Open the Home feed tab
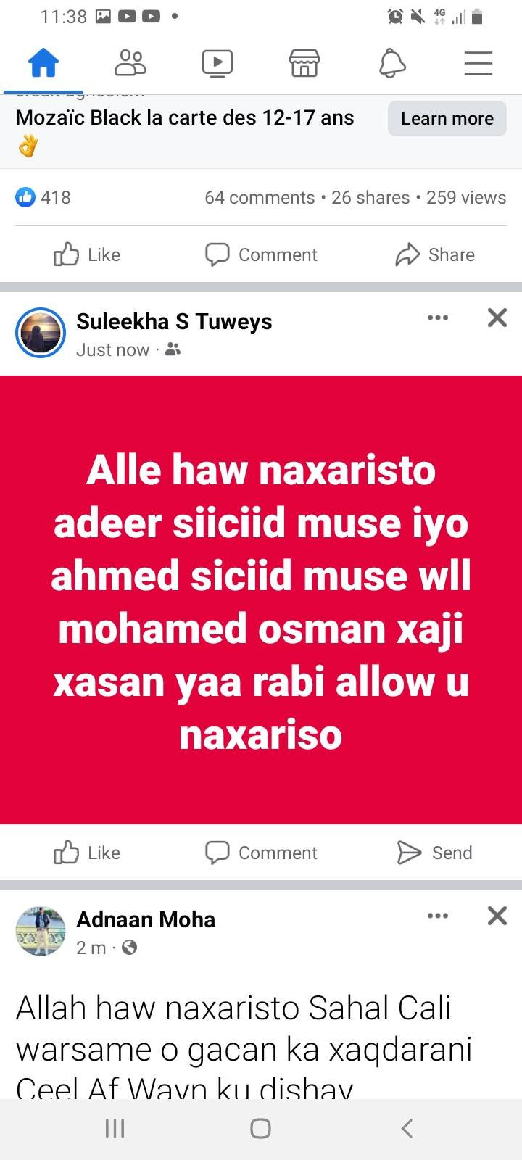Screen dimensions: 522x1160 click(x=43, y=63)
